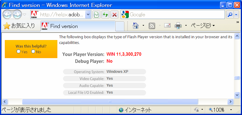The image size is (242, 115).
Task: Click the Read mail envelope icon
Action: 167,25
